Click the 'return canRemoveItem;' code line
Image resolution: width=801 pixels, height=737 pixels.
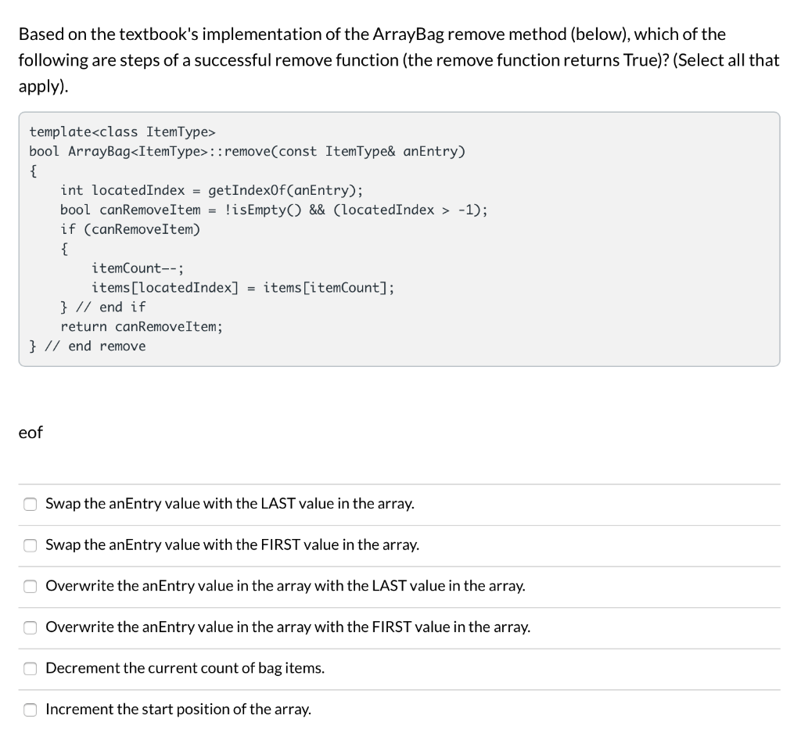click(141, 326)
